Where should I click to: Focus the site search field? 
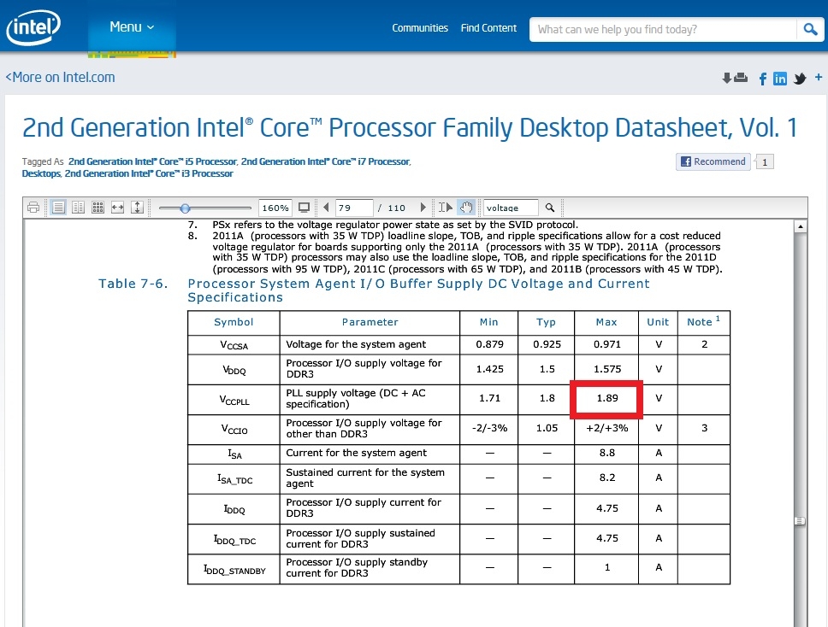663,30
